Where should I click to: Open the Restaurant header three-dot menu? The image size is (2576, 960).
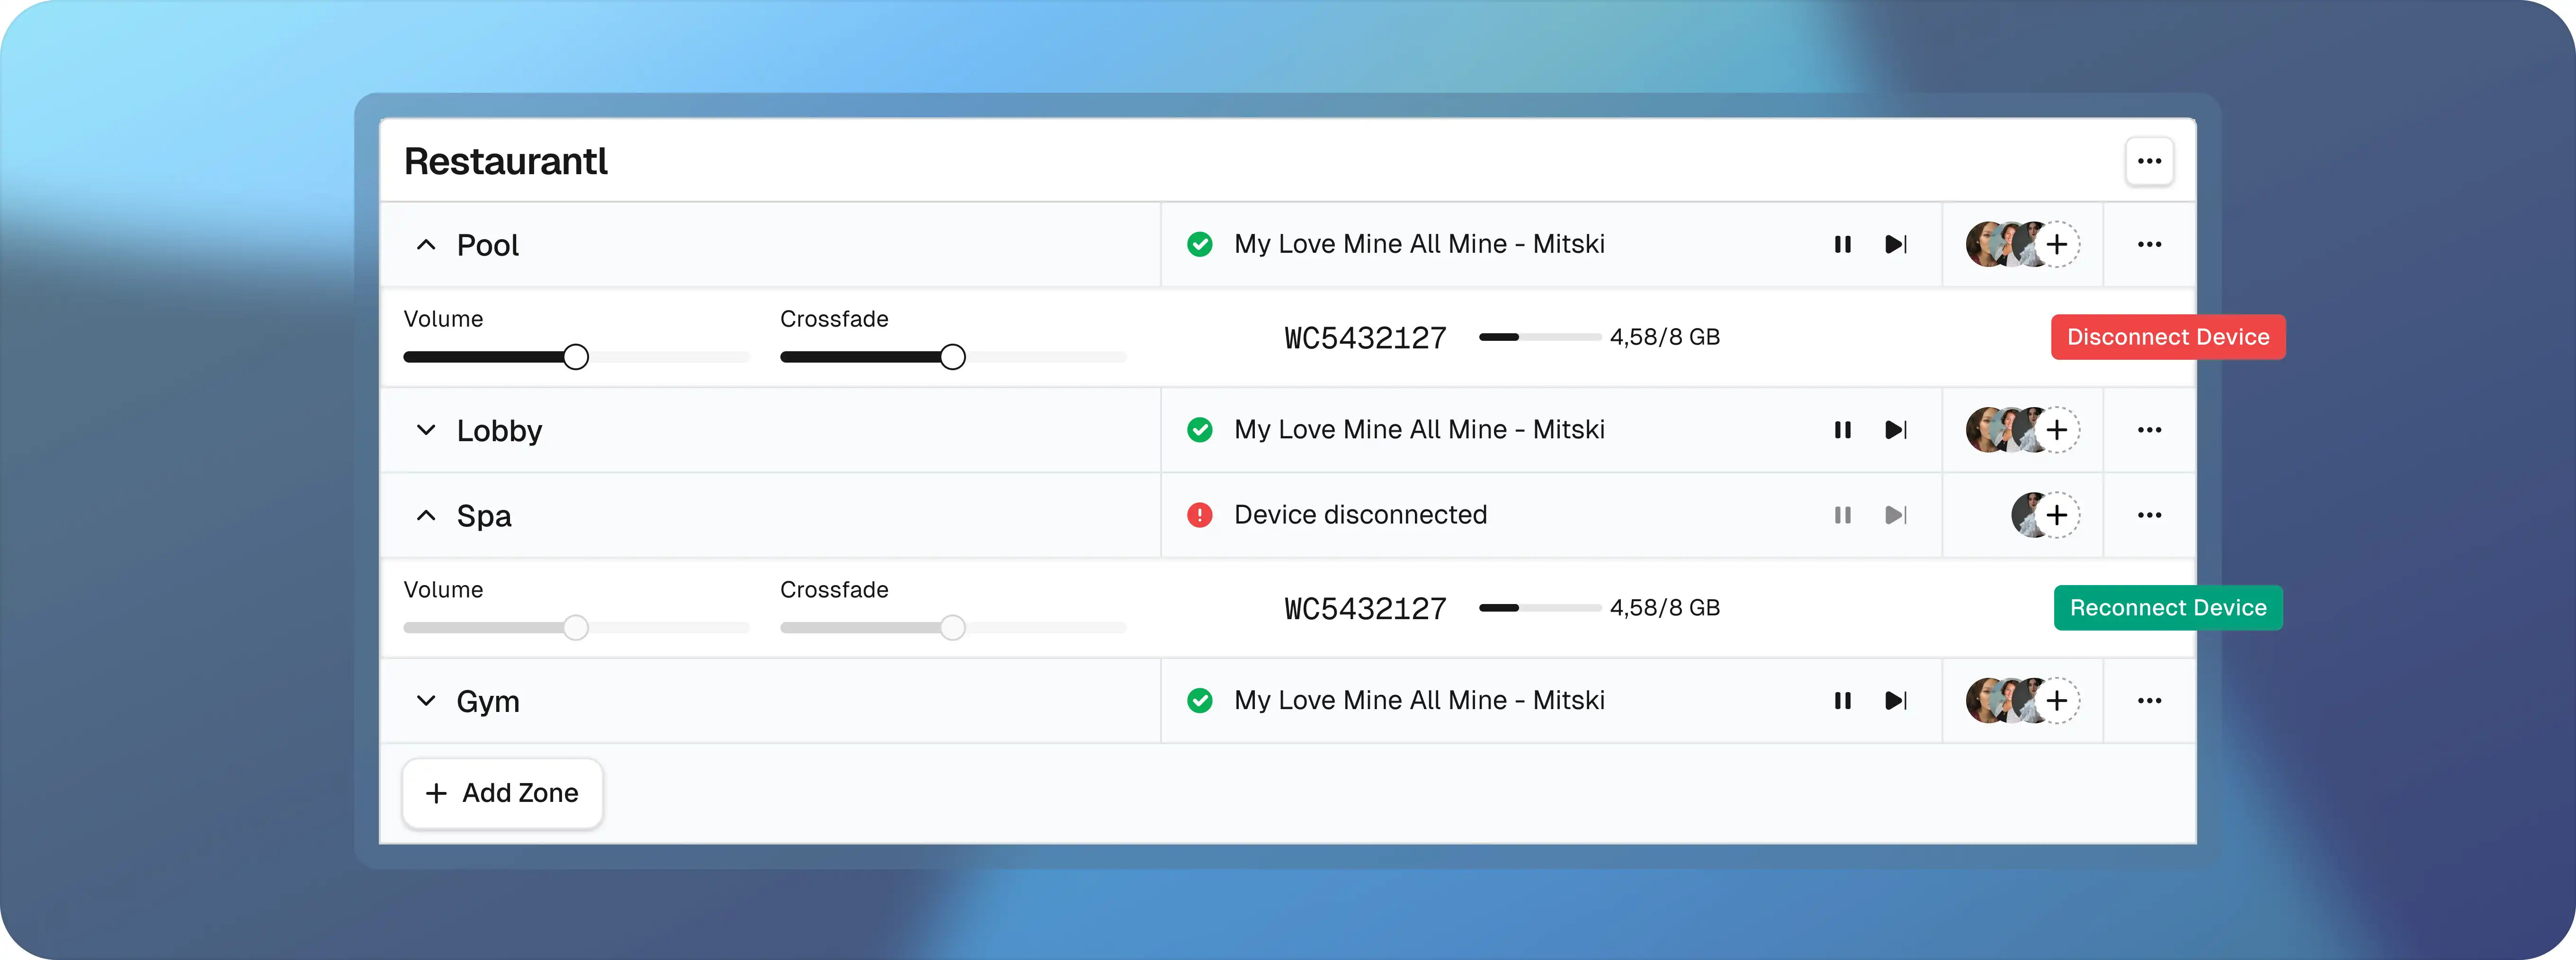[x=2149, y=161]
